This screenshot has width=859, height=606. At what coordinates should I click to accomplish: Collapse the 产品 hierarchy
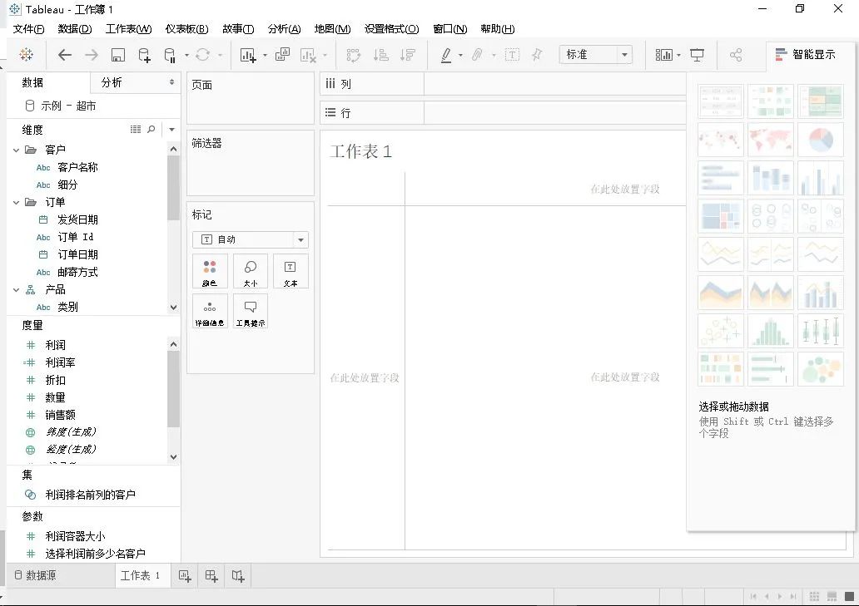coord(16,290)
